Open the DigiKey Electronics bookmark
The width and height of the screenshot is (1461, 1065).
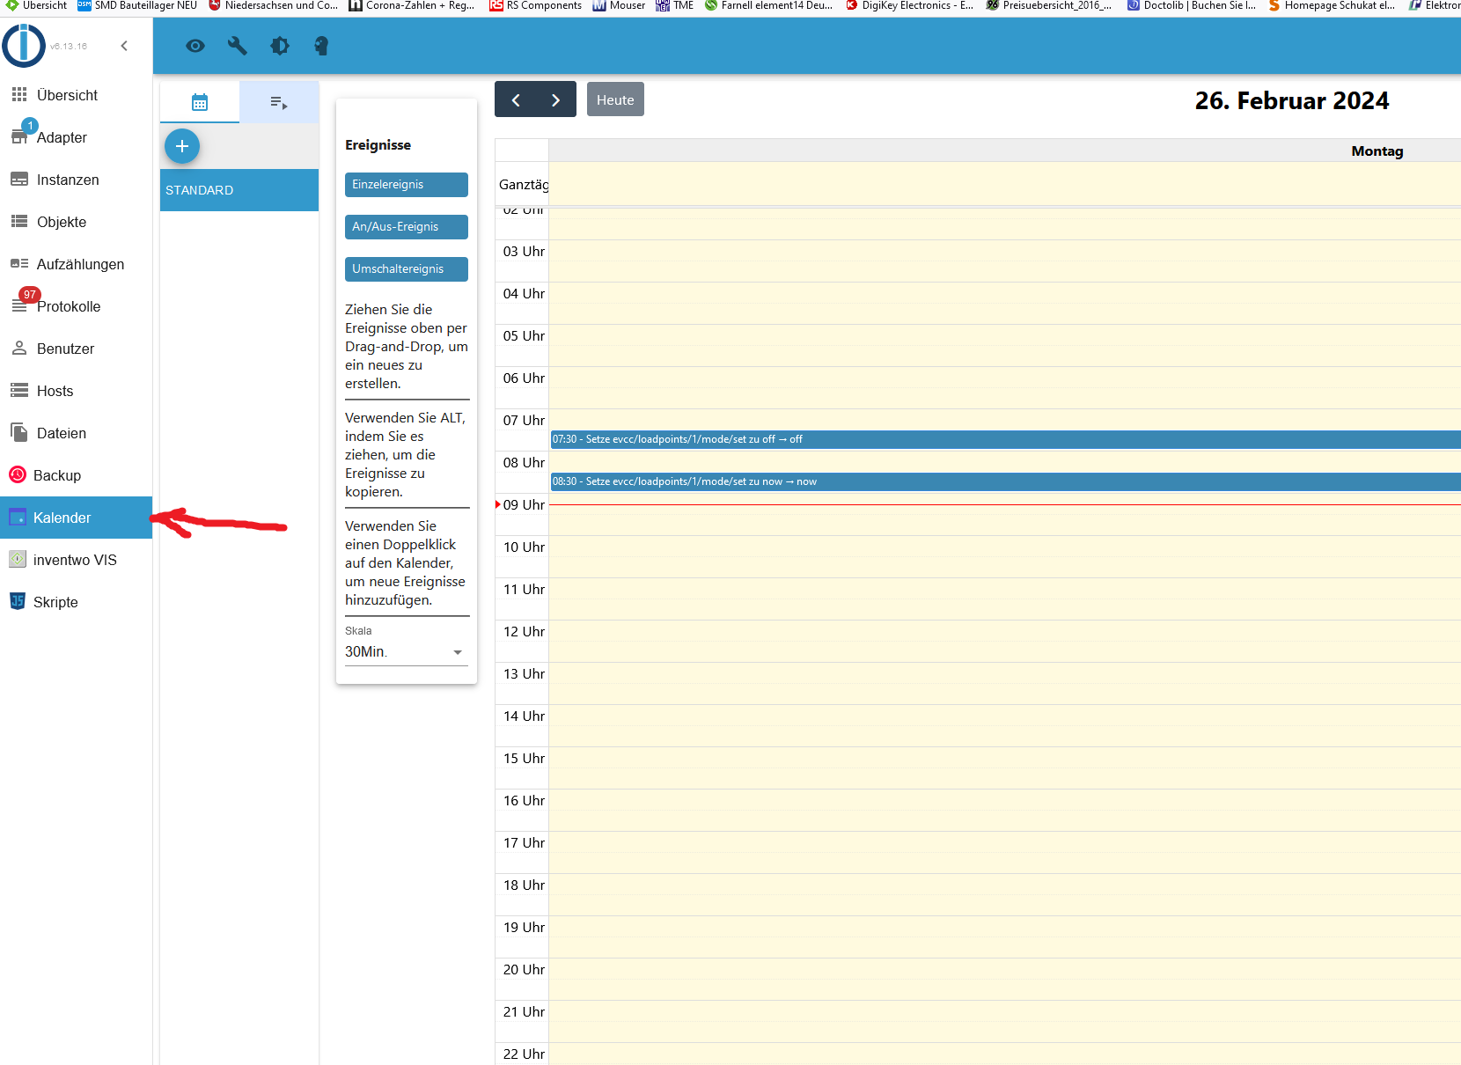click(910, 6)
